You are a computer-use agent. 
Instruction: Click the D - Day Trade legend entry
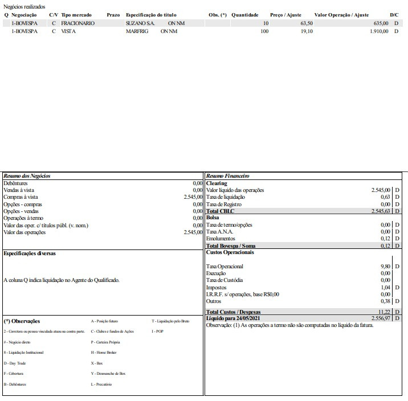15,363
